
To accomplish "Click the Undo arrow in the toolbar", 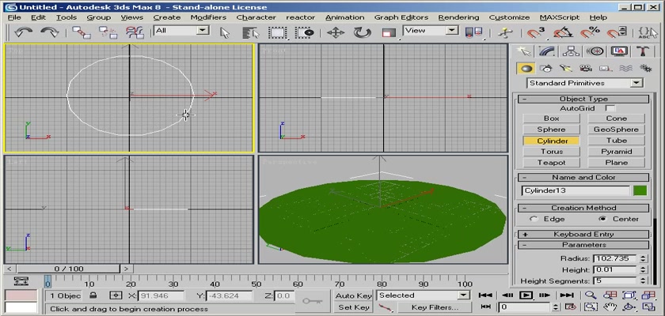I will pyautogui.click(x=24, y=32).
